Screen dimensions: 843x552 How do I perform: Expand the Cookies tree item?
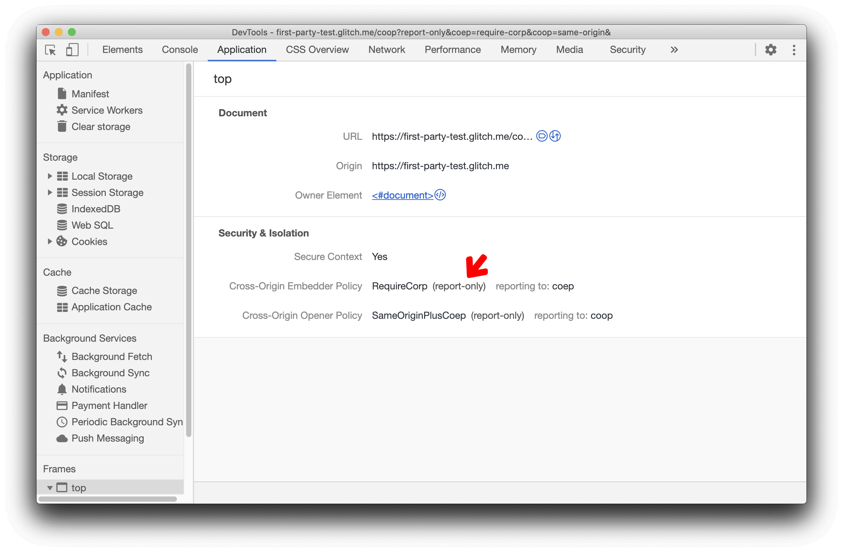coord(48,241)
